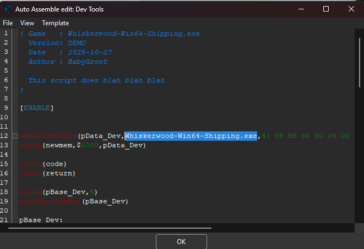364x249 pixels.
Task: Click the registersymbol keyword on line 19
Action: tap(50, 201)
